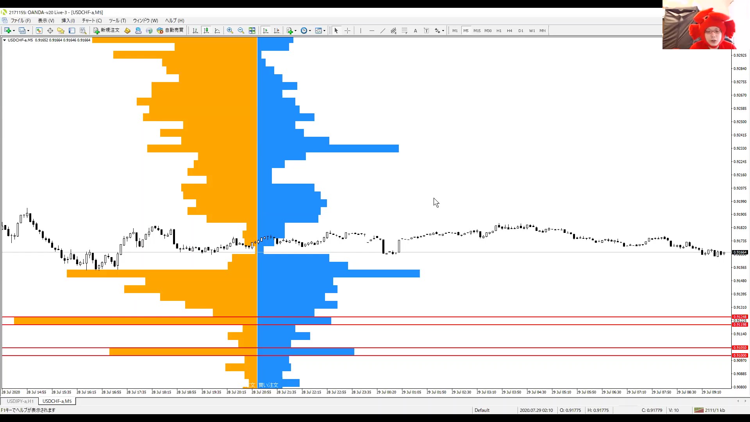Switch to candlestick chart mode
The width and height of the screenshot is (750, 422).
[206, 30]
